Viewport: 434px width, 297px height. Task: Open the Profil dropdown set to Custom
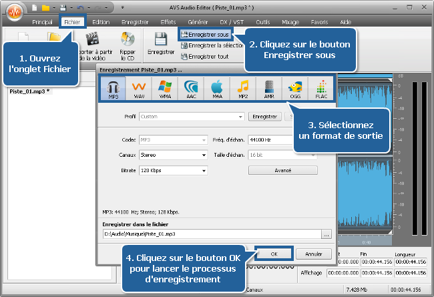pyautogui.click(x=192, y=117)
